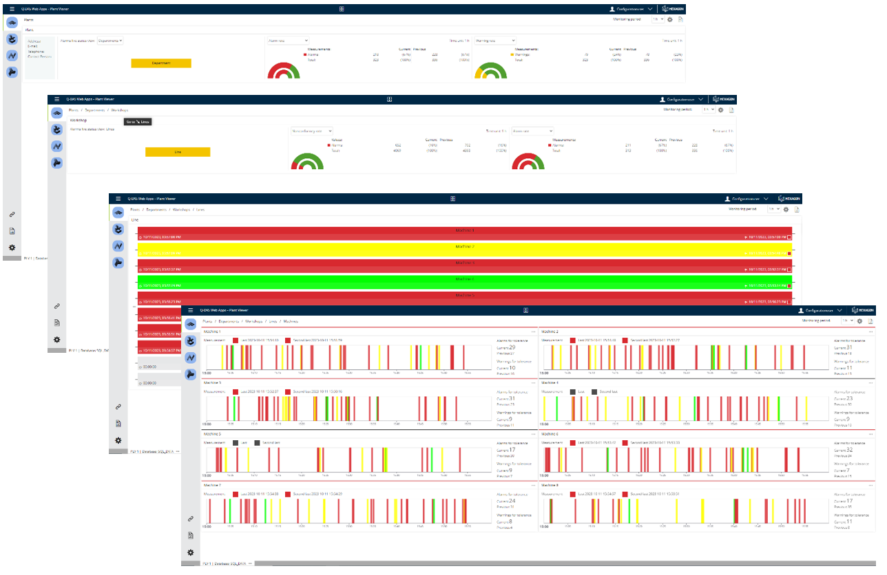Open Machine 4 panel ellipsis options
Screen dimensions: 887x575
pos(870,382)
